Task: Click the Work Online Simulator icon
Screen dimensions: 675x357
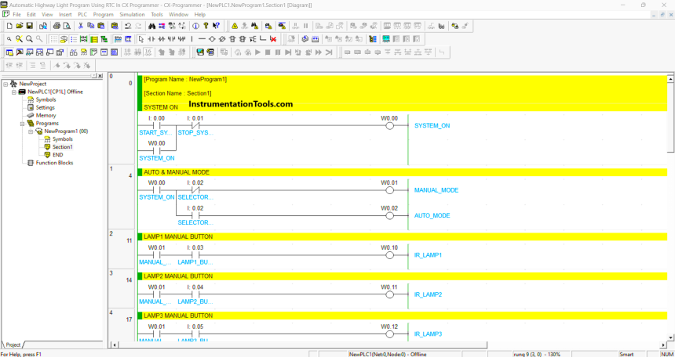Action: point(282,26)
